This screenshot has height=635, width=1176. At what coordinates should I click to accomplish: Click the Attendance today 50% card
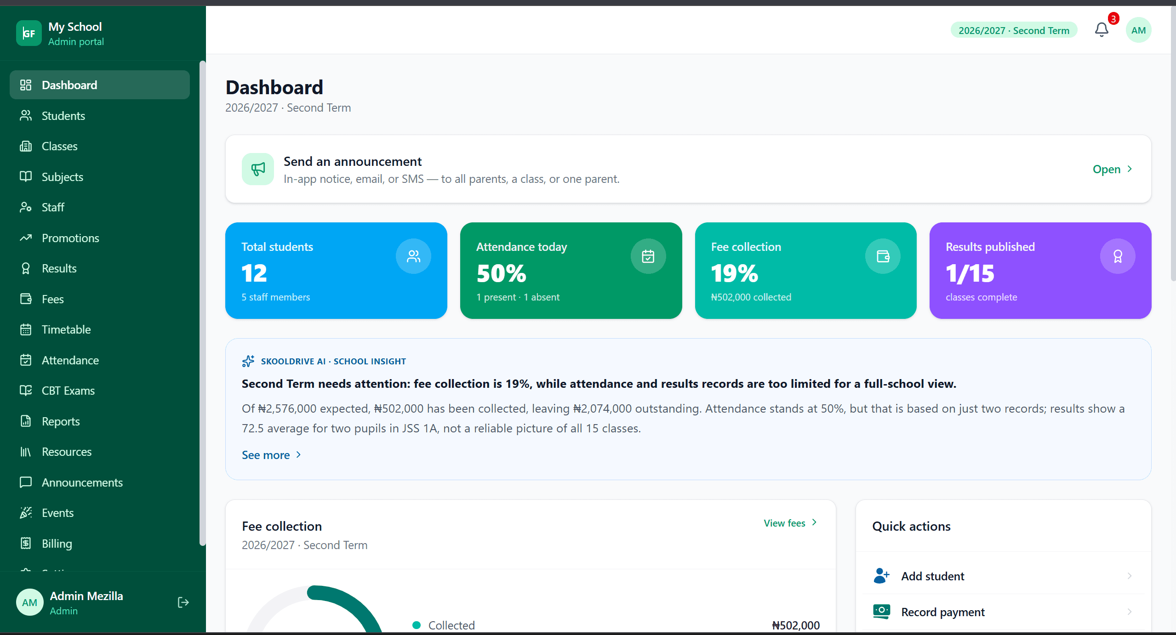click(x=571, y=271)
